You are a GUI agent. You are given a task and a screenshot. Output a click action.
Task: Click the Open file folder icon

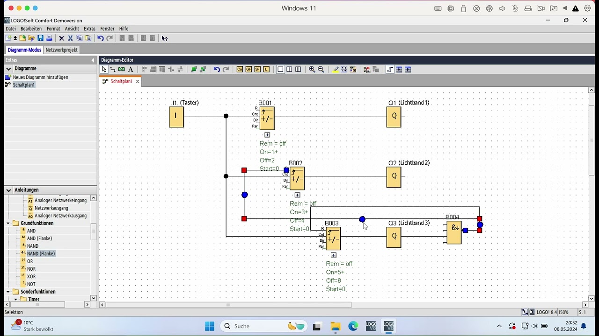point(22,38)
